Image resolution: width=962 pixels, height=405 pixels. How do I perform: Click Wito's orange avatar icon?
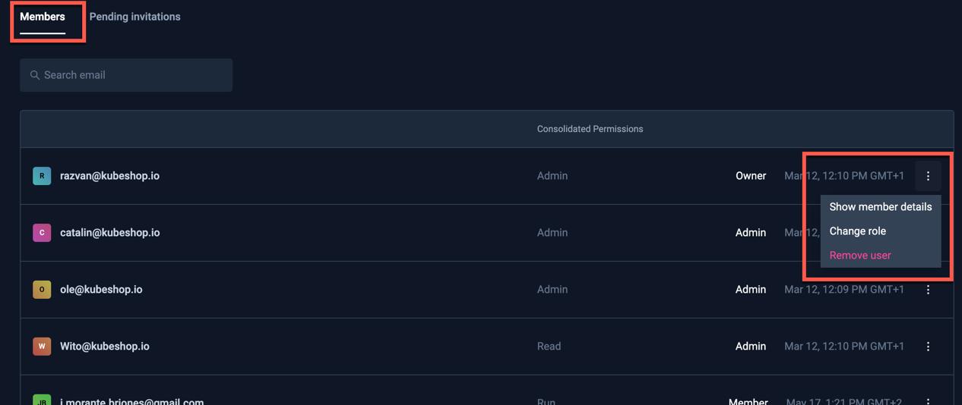click(x=42, y=347)
